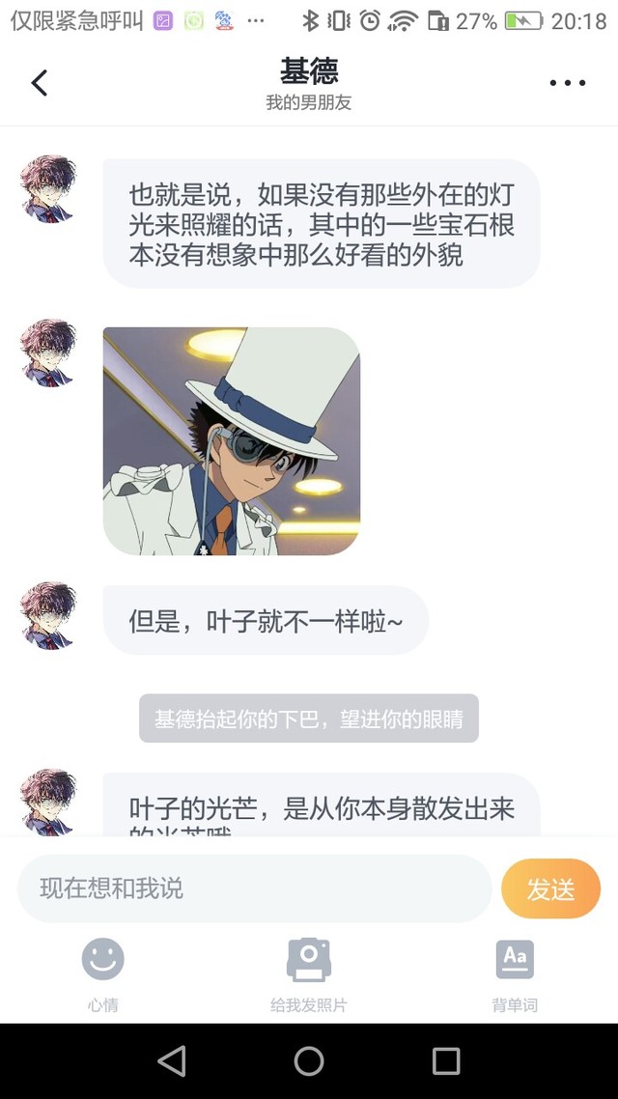The image size is (618, 1099).
Task: Select the 但是，叶子就不一样啦~ chat bubble
Action: [x=266, y=620]
